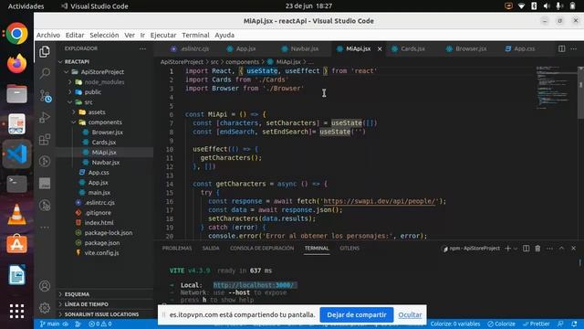Open VLC media player from dock
This screenshot has width=584, height=329.
[x=16, y=215]
